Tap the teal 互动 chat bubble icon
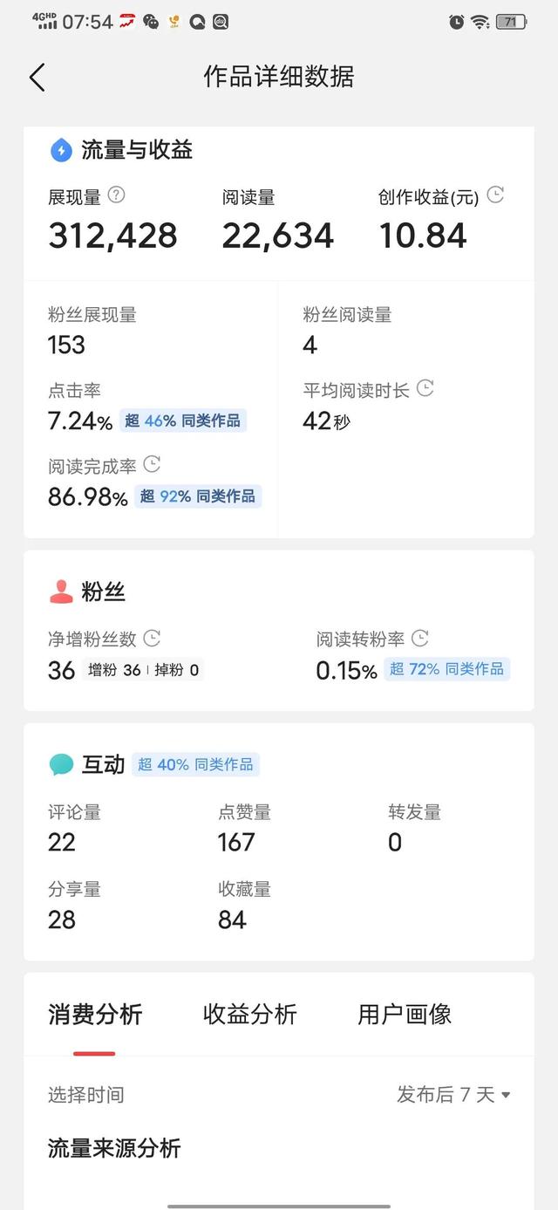This screenshot has height=1210, width=558. (x=61, y=765)
